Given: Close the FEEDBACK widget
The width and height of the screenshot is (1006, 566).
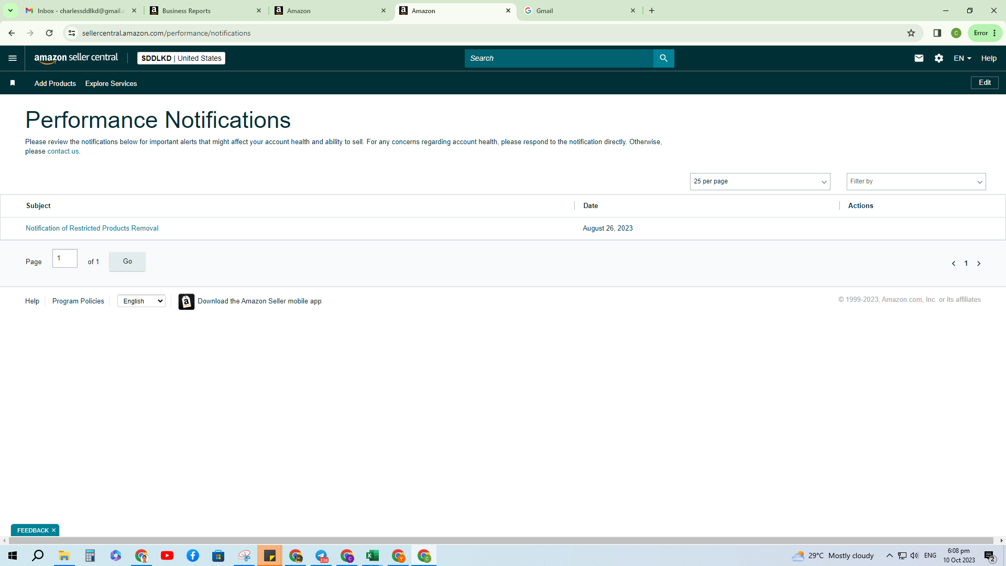Looking at the screenshot, I should 53,530.
